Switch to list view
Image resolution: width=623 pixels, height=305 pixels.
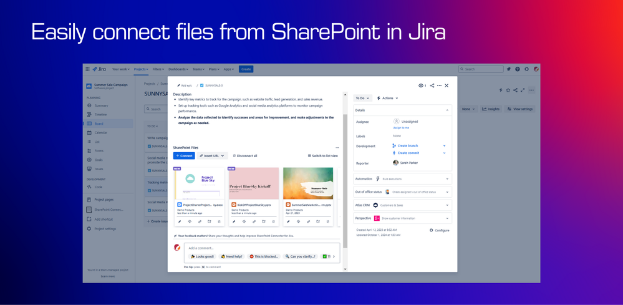(x=323, y=156)
